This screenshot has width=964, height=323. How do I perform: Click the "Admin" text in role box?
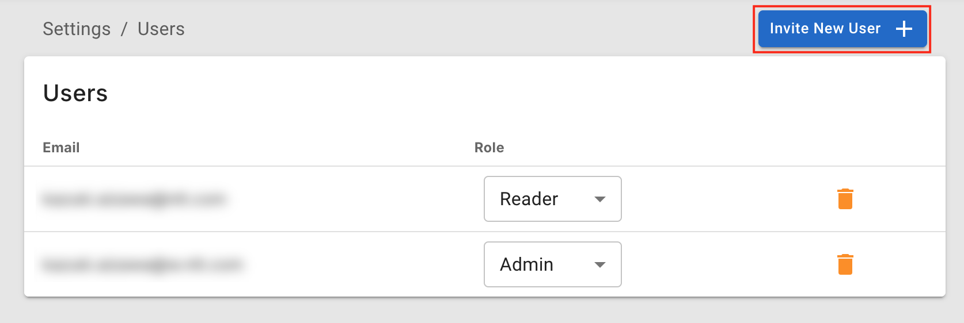(526, 264)
